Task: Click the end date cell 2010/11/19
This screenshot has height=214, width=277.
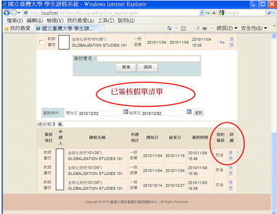Action: [x=175, y=156]
